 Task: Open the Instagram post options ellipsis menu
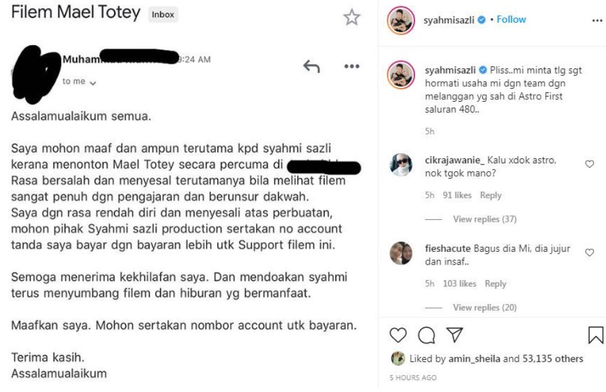(597, 21)
